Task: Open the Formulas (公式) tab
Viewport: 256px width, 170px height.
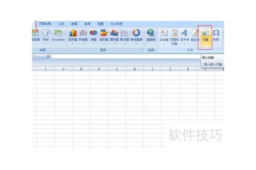Action: [61, 24]
